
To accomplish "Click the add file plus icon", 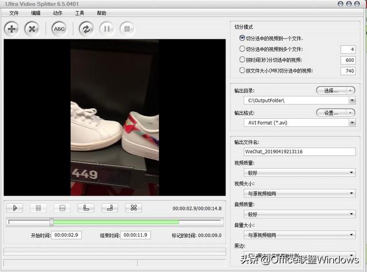I will tap(12, 28).
